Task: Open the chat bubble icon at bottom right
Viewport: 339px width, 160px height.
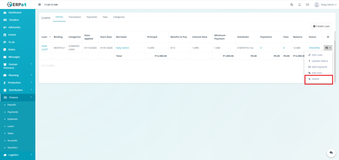Action: click(x=331, y=152)
